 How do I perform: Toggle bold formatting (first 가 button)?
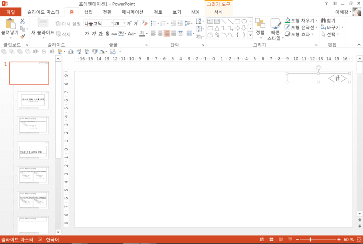click(87, 34)
